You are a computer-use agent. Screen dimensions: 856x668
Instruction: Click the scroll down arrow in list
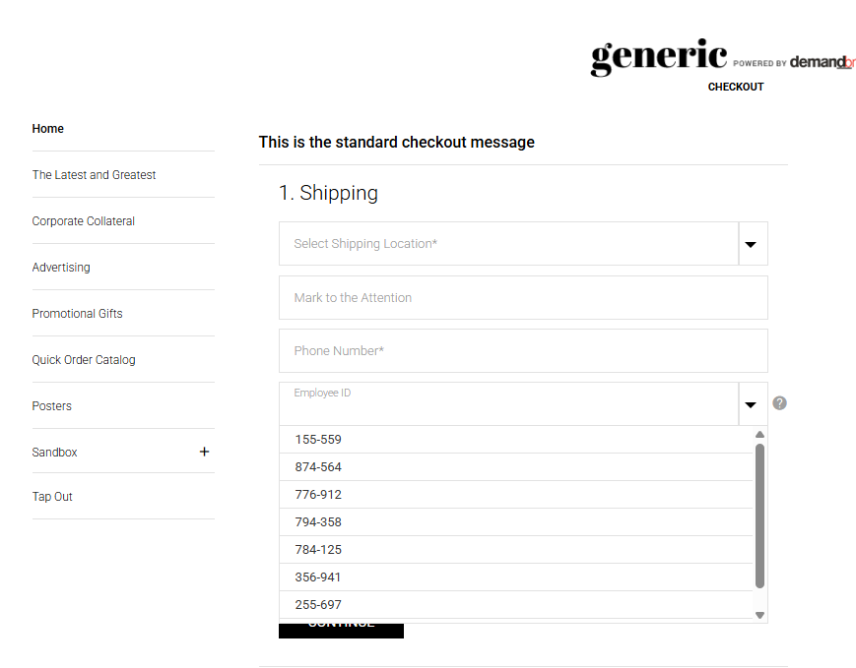[759, 615]
